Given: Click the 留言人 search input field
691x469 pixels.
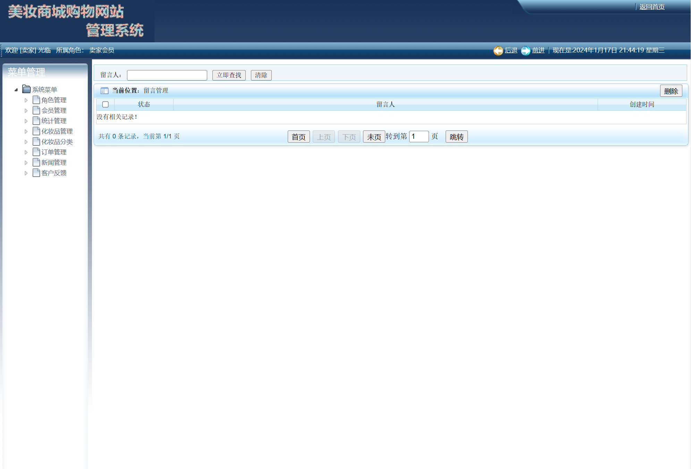Looking at the screenshot, I should click(x=167, y=75).
